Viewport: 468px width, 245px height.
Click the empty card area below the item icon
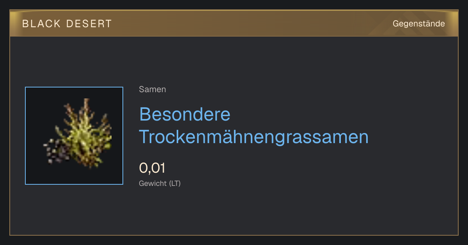tap(74, 209)
